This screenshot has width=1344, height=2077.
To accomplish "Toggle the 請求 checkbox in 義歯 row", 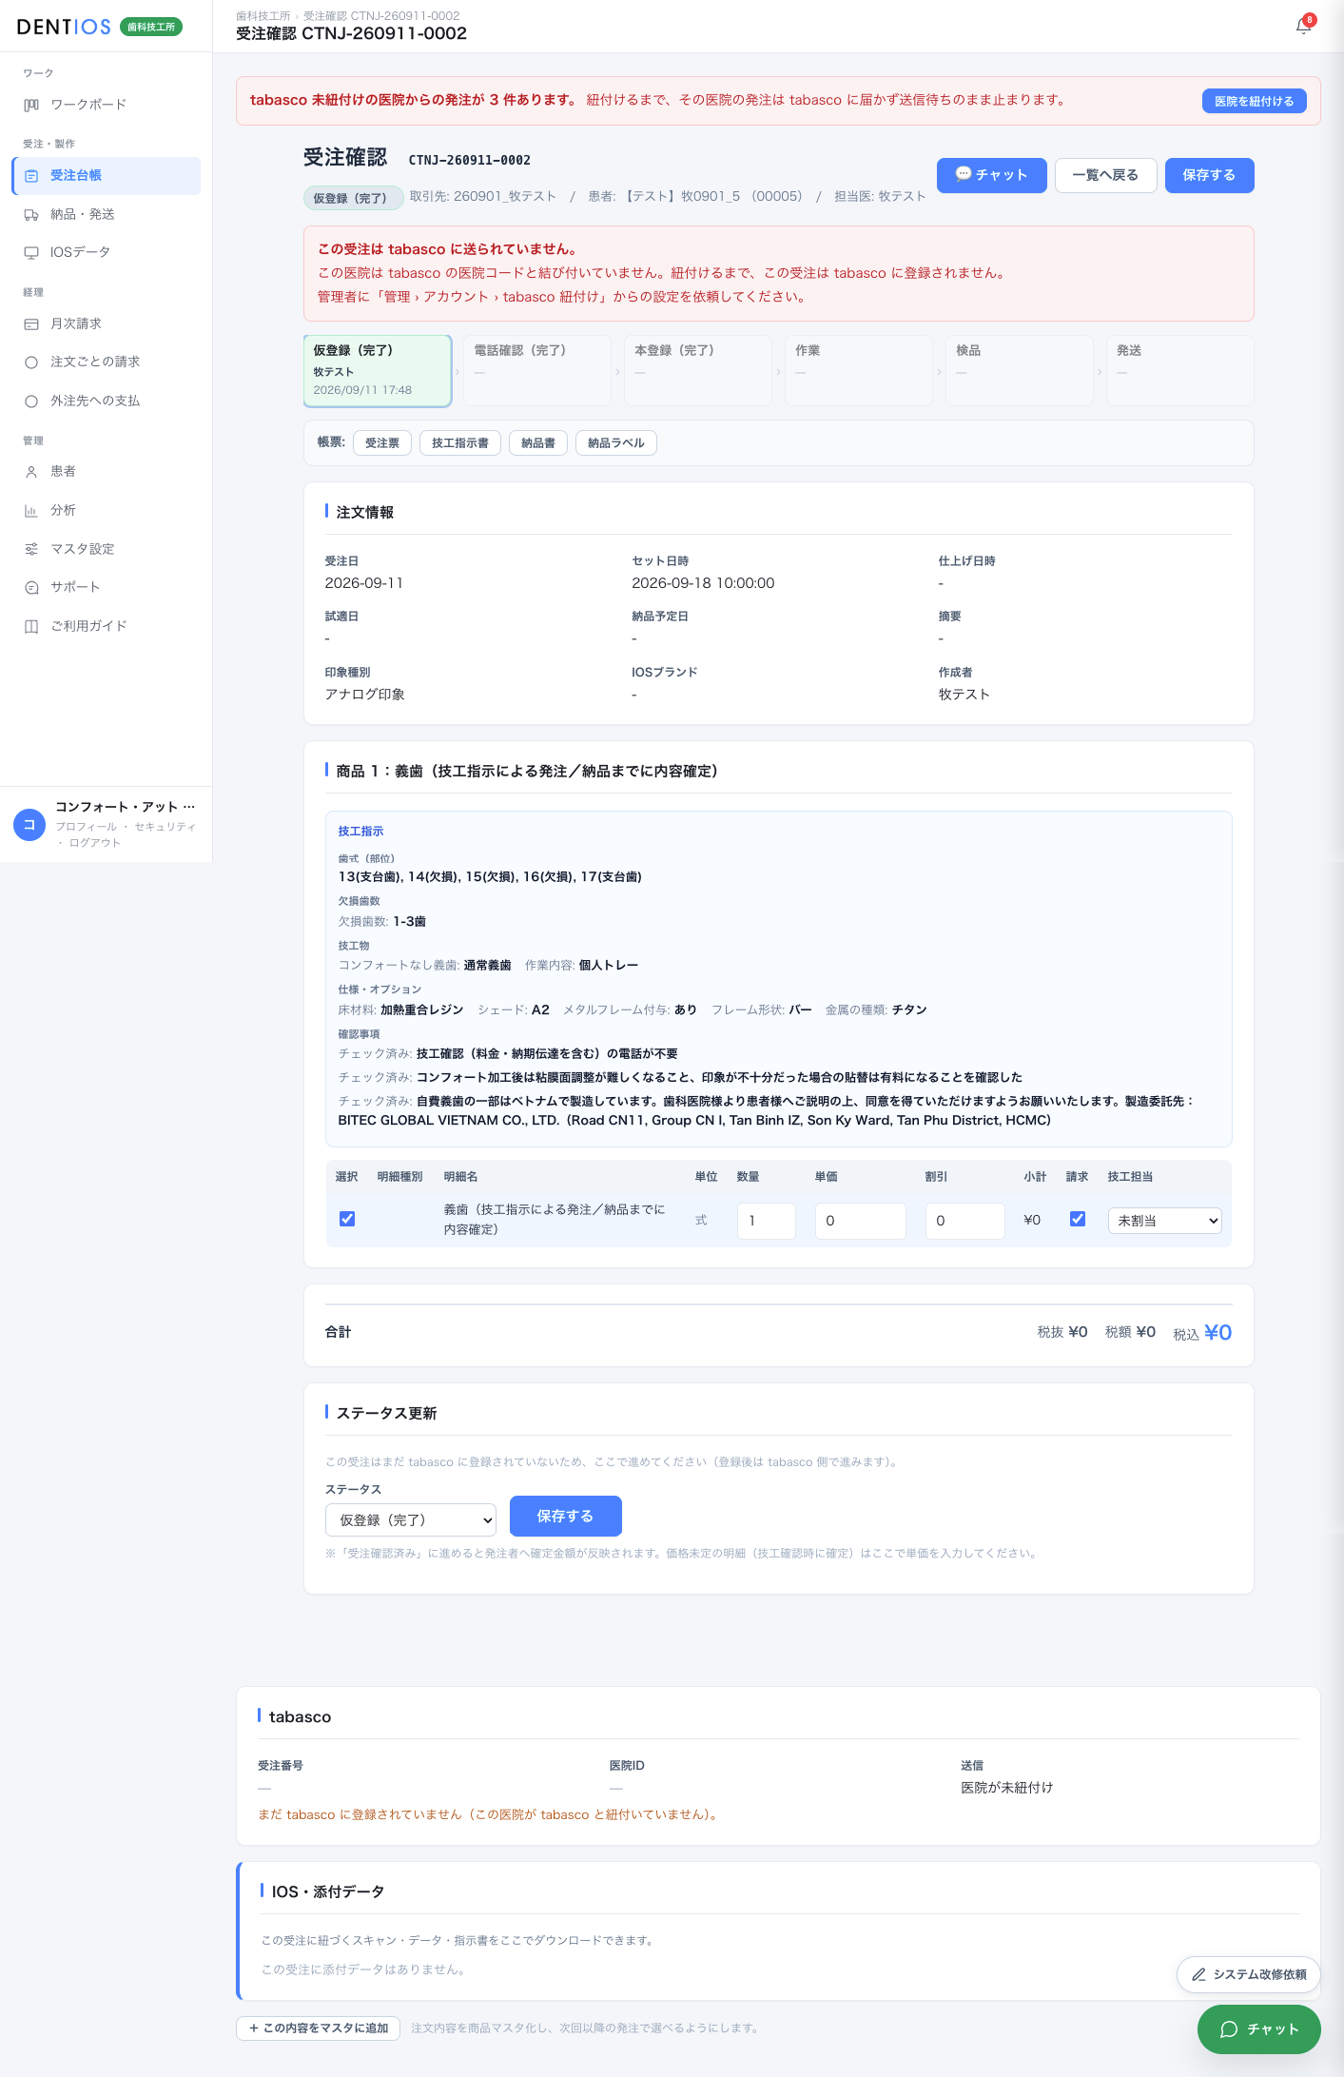I will [x=1078, y=1219].
